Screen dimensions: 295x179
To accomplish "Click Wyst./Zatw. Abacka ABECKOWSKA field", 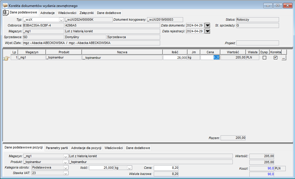I will [92, 43].
